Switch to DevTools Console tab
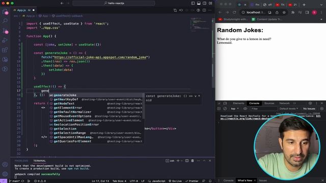The image size is (326, 183). 254,103
